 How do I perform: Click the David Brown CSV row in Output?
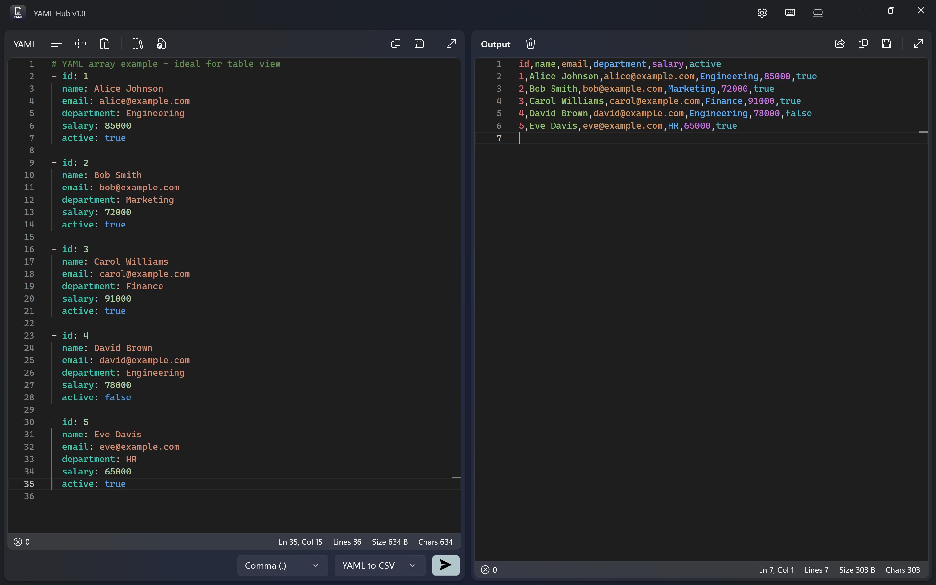point(665,113)
